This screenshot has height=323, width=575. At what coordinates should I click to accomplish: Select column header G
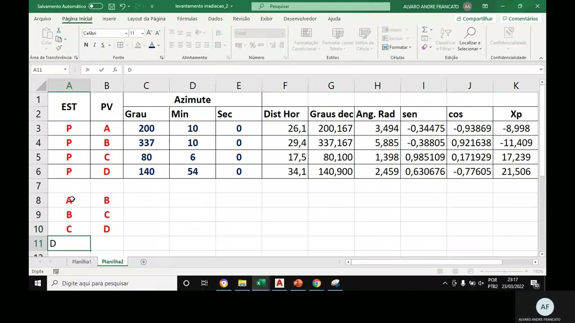click(x=331, y=86)
